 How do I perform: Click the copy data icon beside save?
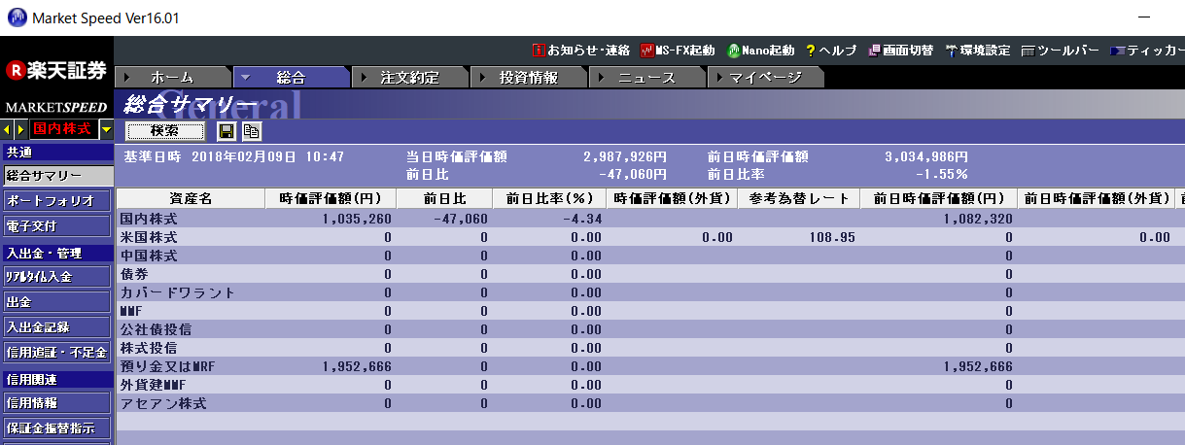click(251, 131)
